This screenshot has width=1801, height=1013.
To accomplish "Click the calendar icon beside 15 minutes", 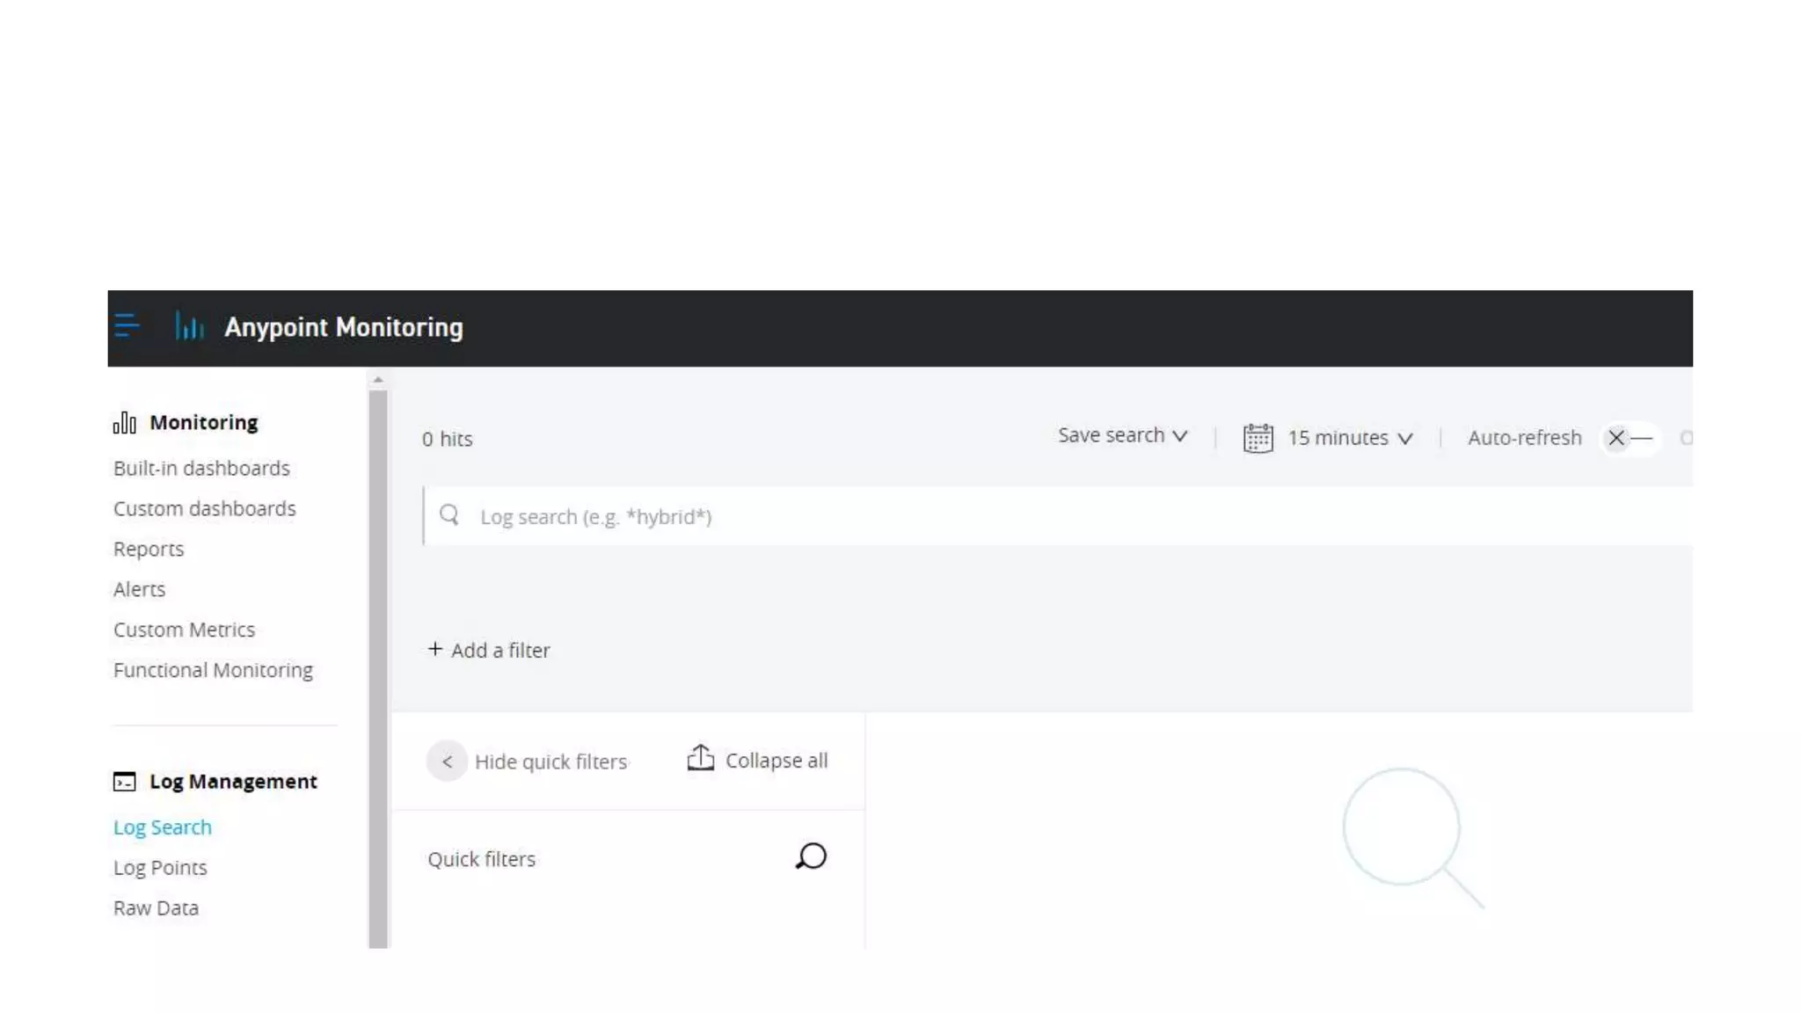I will pyautogui.click(x=1258, y=438).
